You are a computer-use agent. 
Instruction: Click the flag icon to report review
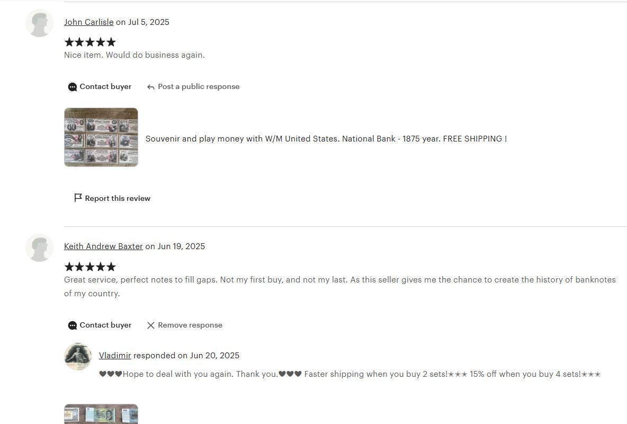click(78, 198)
